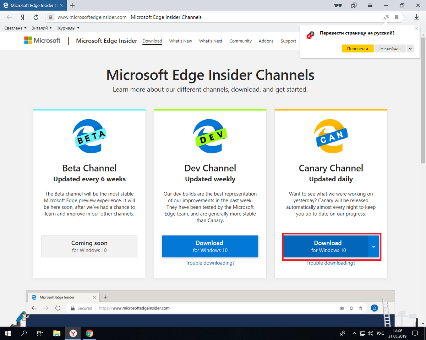Image resolution: width=426 pixels, height=340 pixels.
Task: Open Trouble downloading link under Dev
Action: [210, 263]
